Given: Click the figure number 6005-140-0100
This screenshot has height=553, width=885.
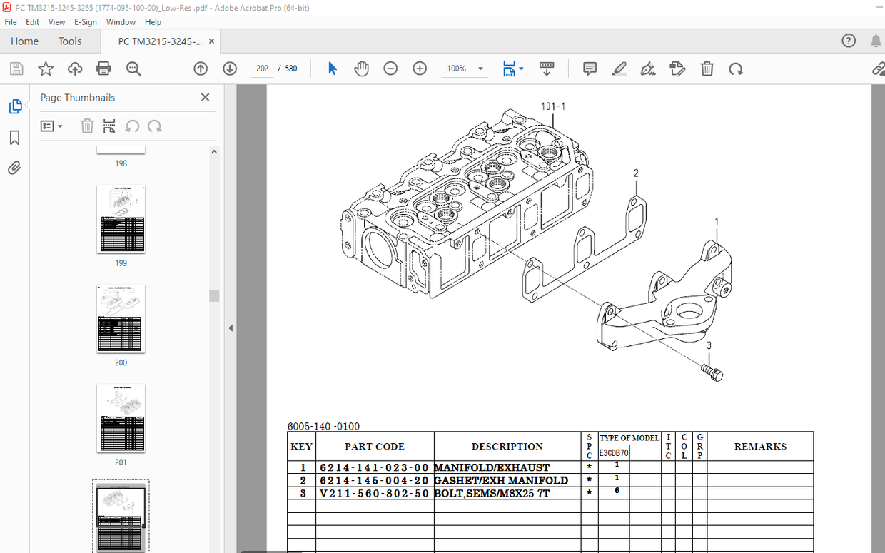Looking at the screenshot, I should (323, 427).
